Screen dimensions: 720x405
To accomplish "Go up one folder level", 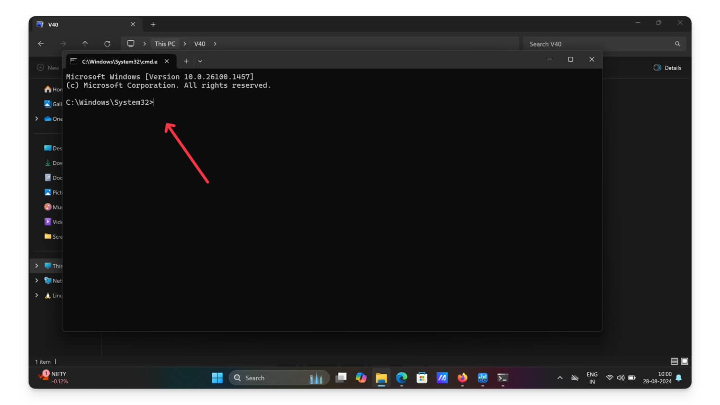I will pos(85,44).
